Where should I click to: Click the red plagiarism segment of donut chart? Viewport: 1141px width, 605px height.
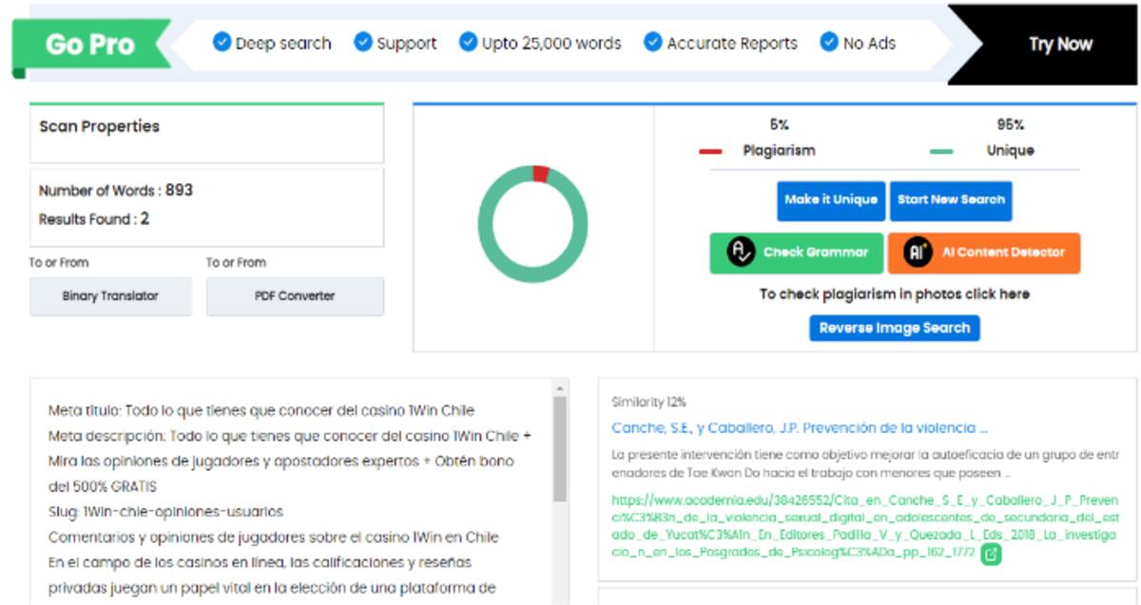pos(541,173)
